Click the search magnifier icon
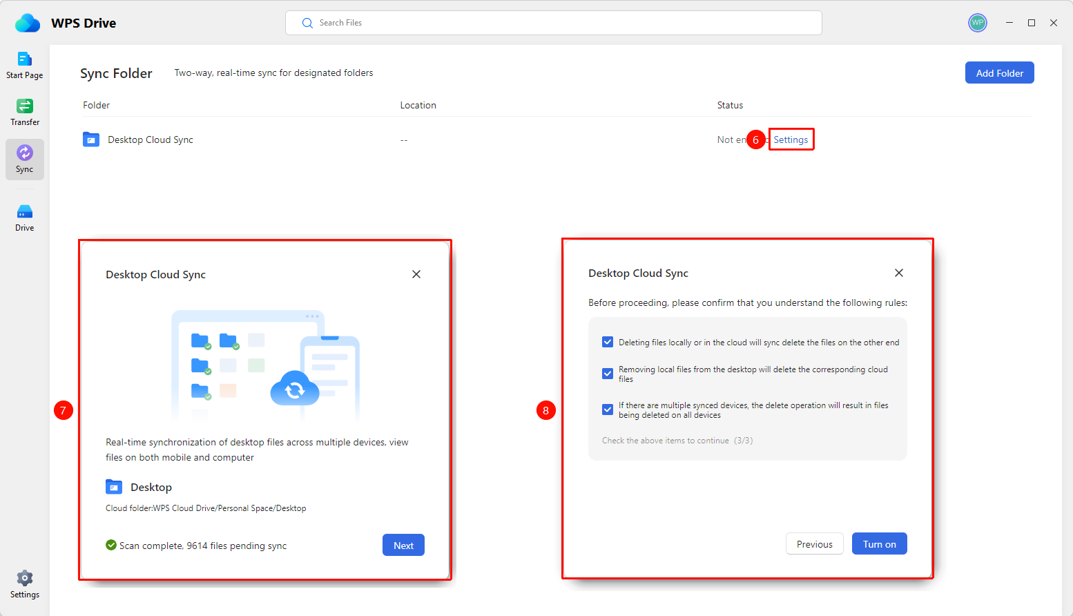1073x616 pixels. tap(307, 23)
